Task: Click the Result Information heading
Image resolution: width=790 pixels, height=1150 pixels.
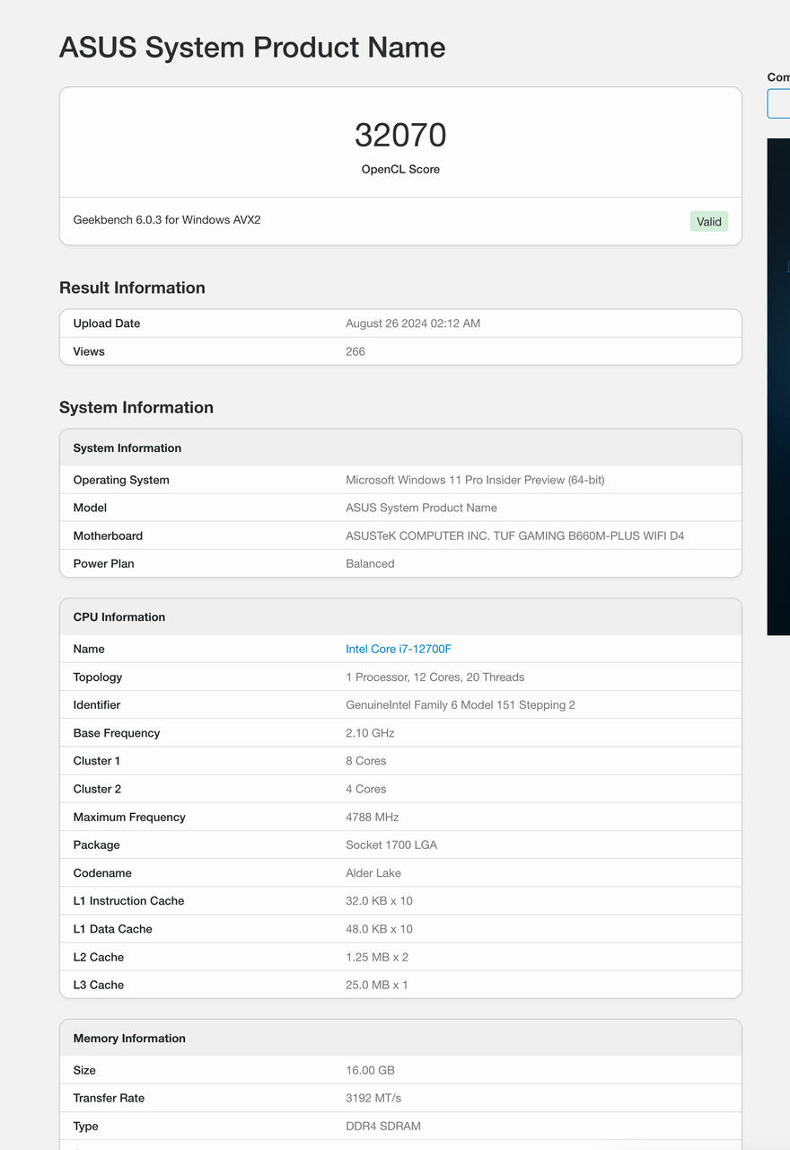Action: click(132, 287)
